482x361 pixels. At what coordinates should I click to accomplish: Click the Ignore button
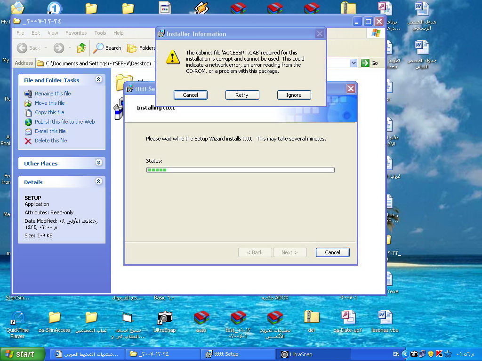[x=294, y=95]
